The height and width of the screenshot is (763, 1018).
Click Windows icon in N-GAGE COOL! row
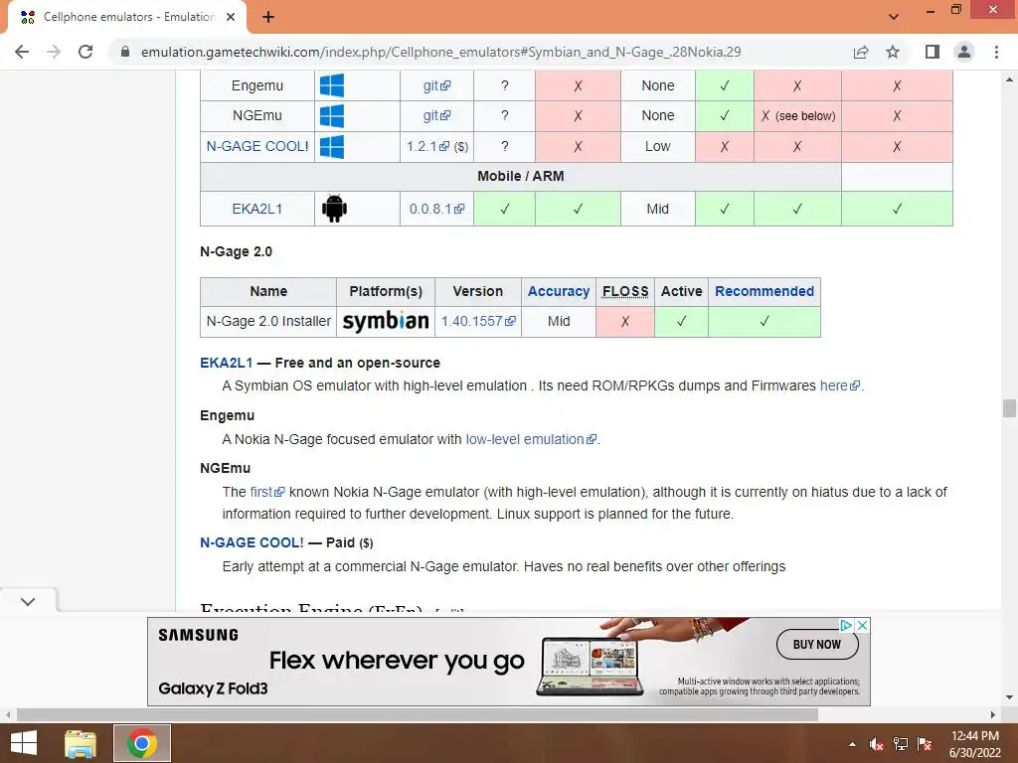332,147
